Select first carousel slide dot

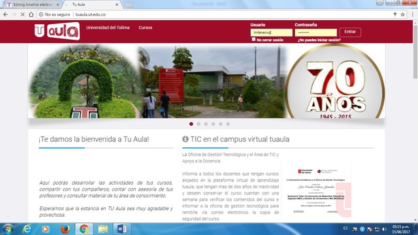click(x=191, y=124)
